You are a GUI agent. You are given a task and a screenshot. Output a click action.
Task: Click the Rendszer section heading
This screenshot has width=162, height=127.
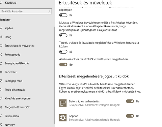coord(5,20)
